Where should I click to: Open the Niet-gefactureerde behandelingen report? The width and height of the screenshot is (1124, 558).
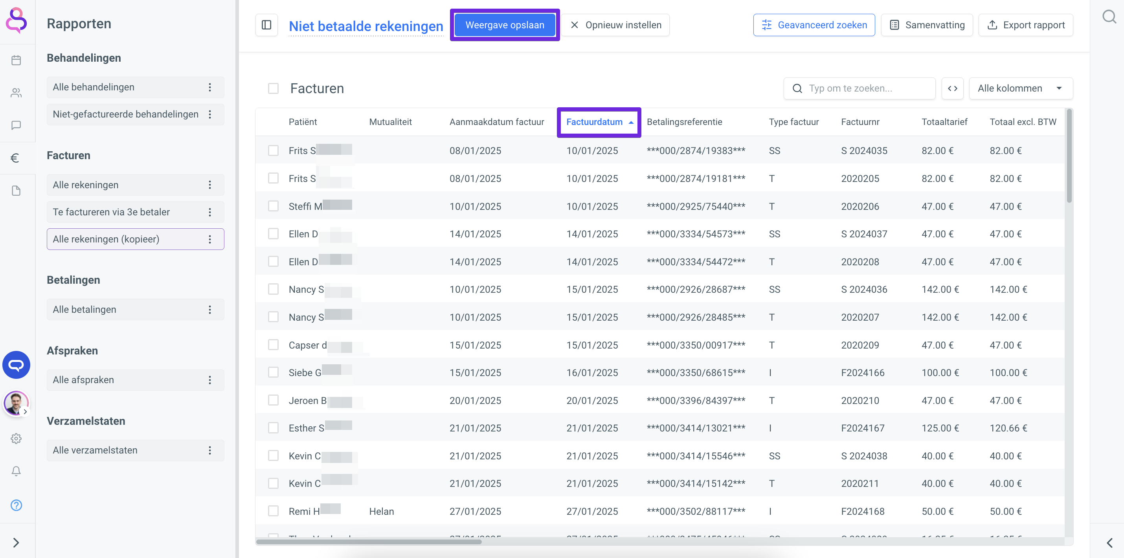(x=135, y=114)
